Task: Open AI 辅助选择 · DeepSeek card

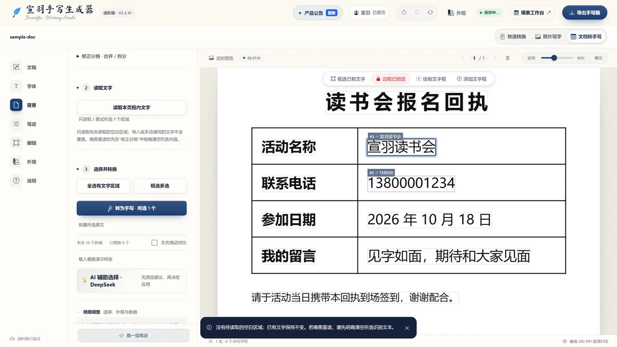Action: click(x=132, y=281)
